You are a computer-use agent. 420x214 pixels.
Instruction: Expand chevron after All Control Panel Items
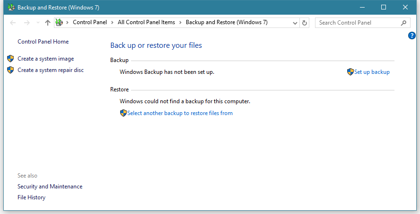[180, 23]
